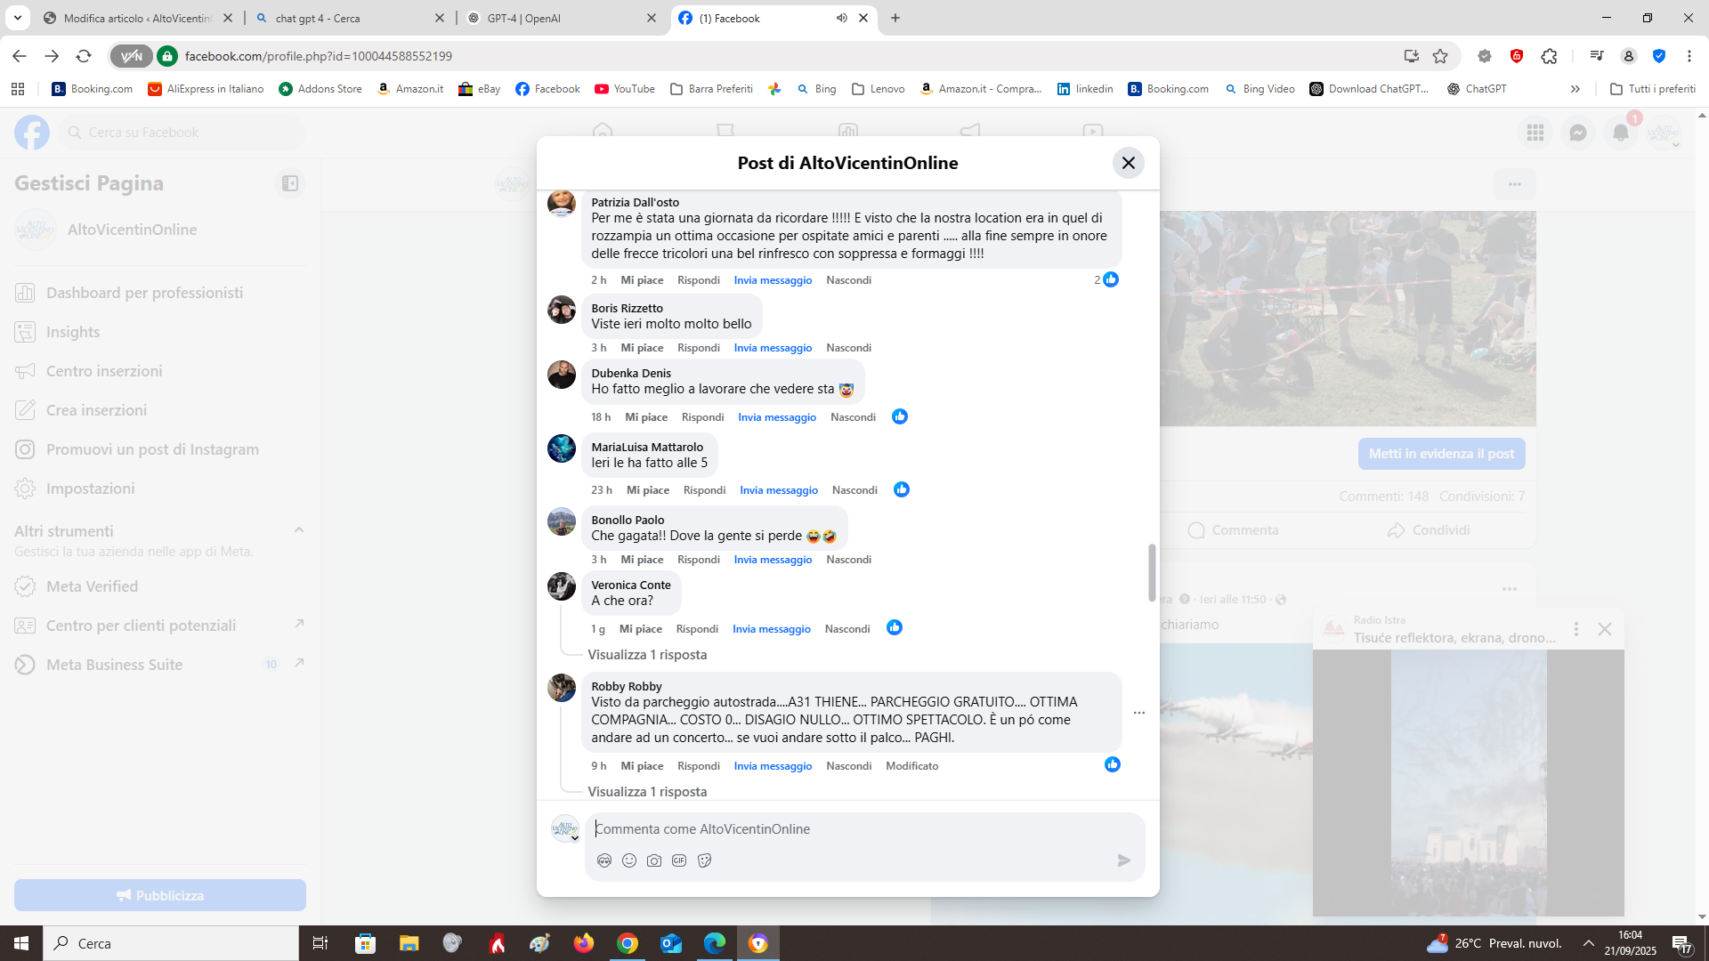Open the tab search dropdown arrow

click(17, 18)
